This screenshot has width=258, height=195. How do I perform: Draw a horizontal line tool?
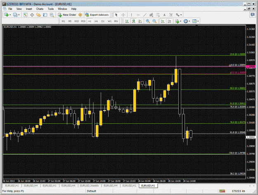pyautogui.click(x=138, y=15)
